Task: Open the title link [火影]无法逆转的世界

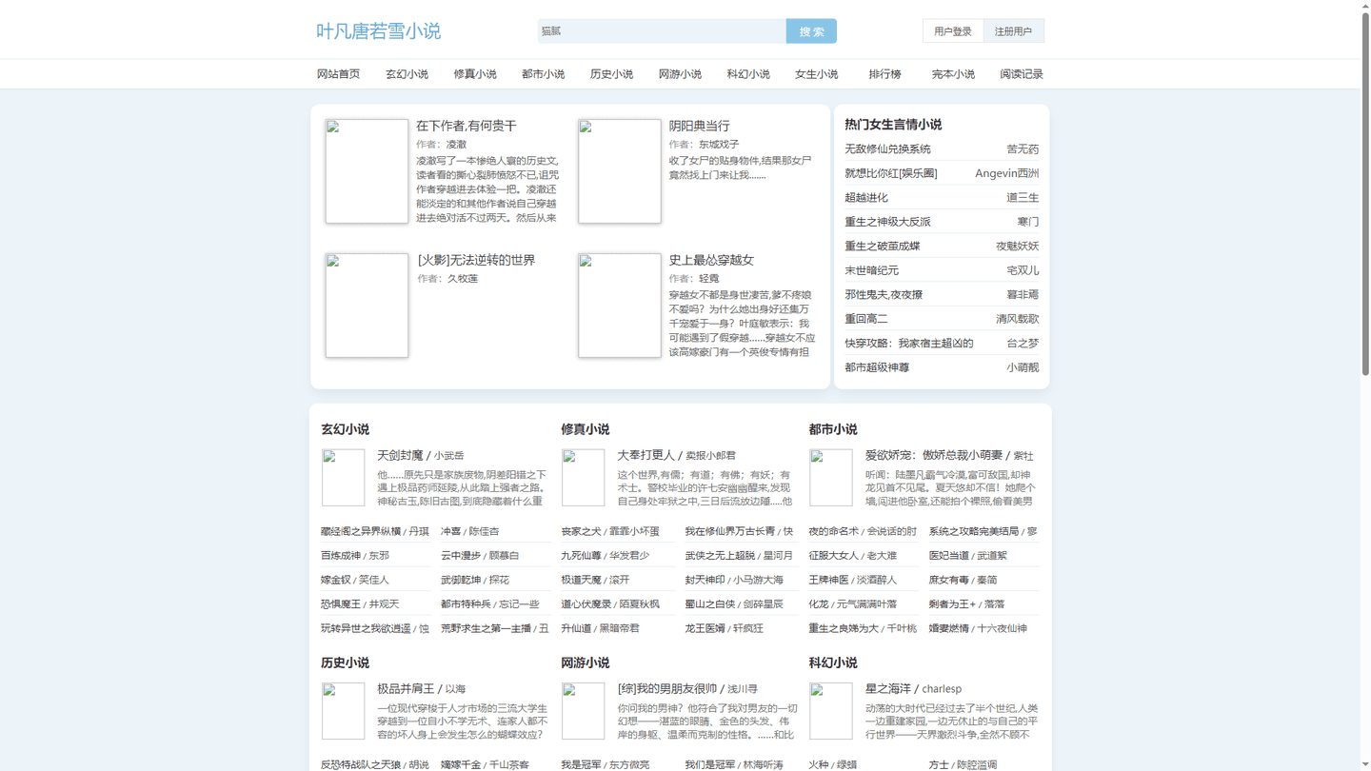Action: (476, 260)
